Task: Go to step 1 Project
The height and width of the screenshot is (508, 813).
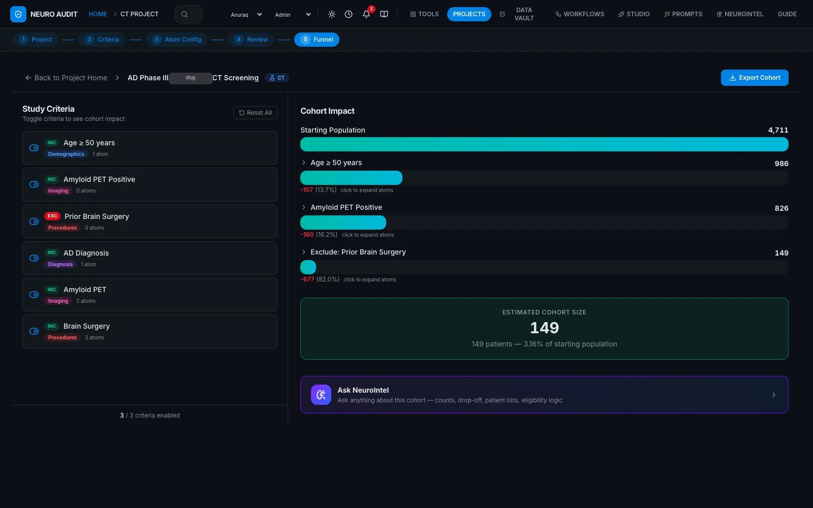Action: pyautogui.click(x=35, y=40)
